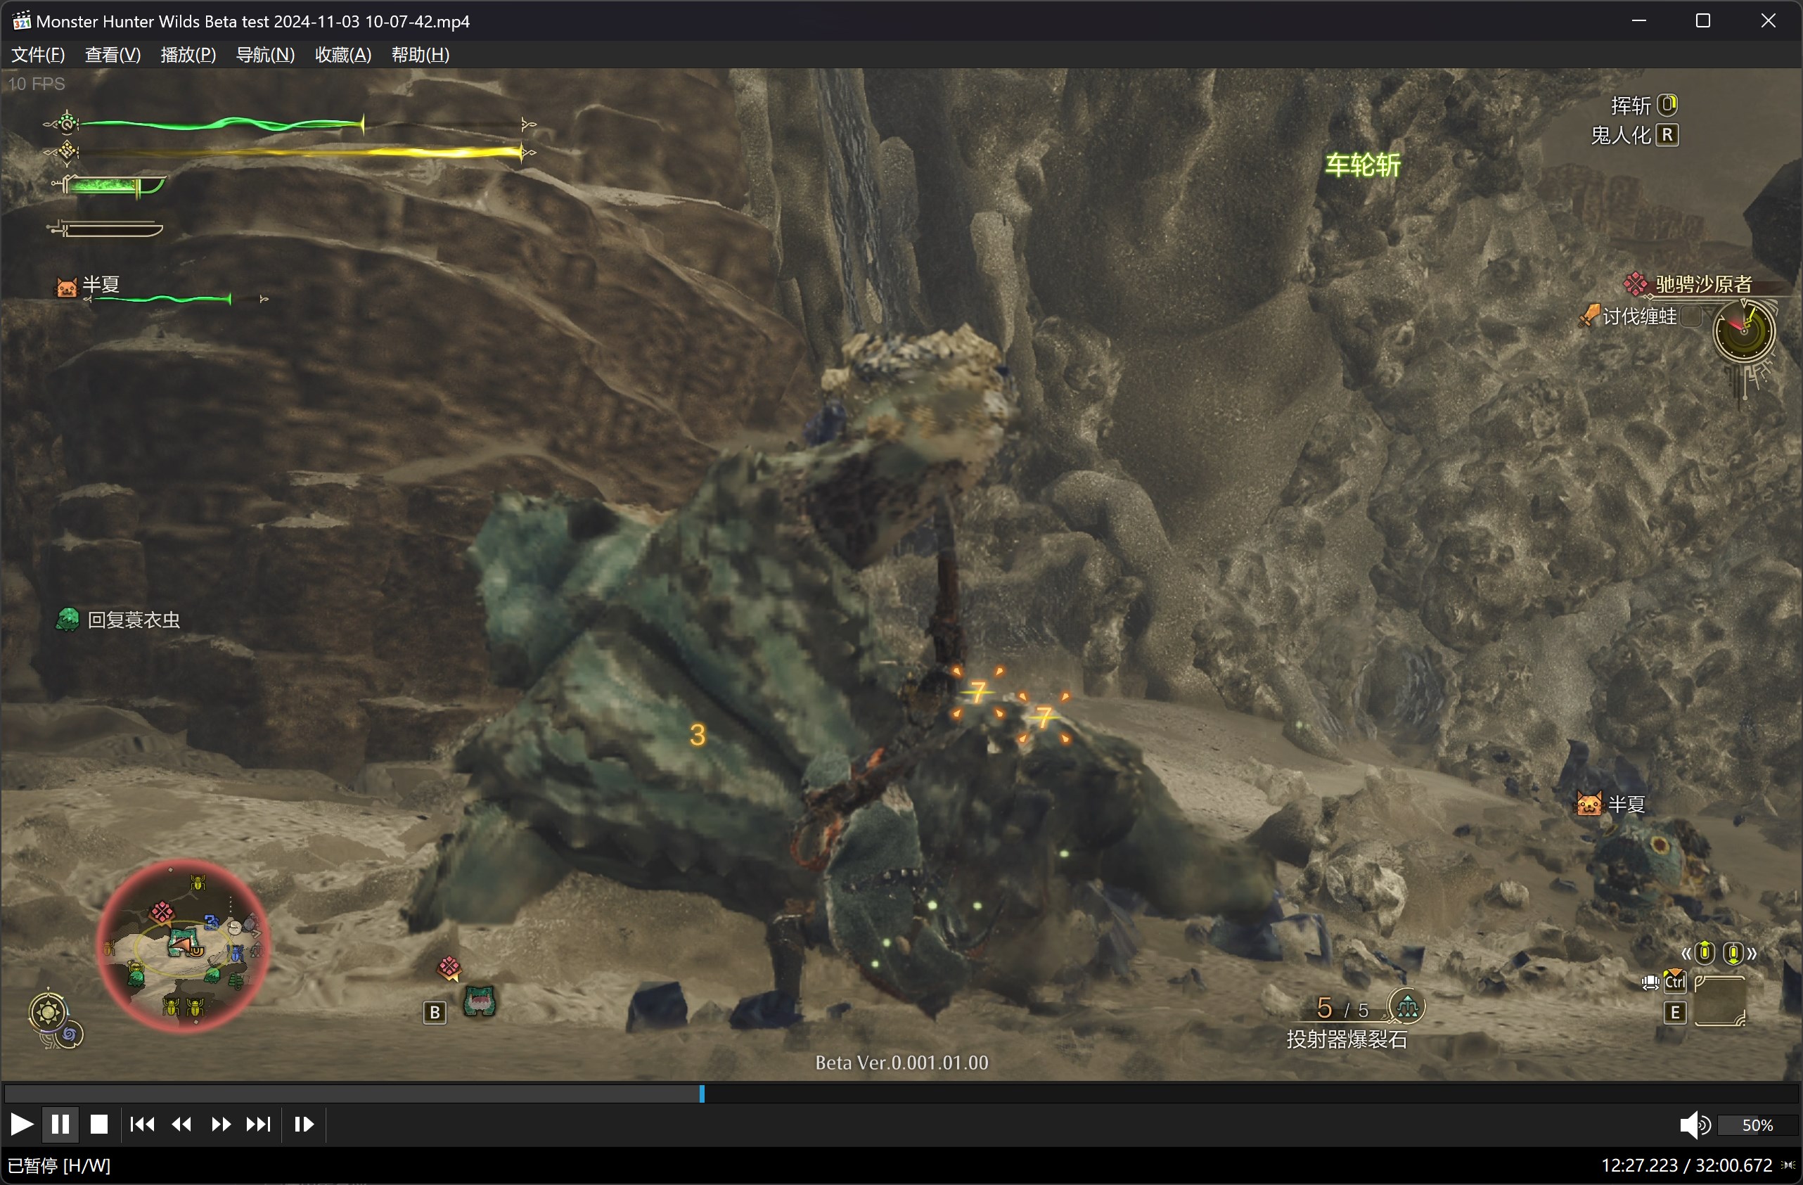
Task: Skip to previous file button
Action: (141, 1124)
